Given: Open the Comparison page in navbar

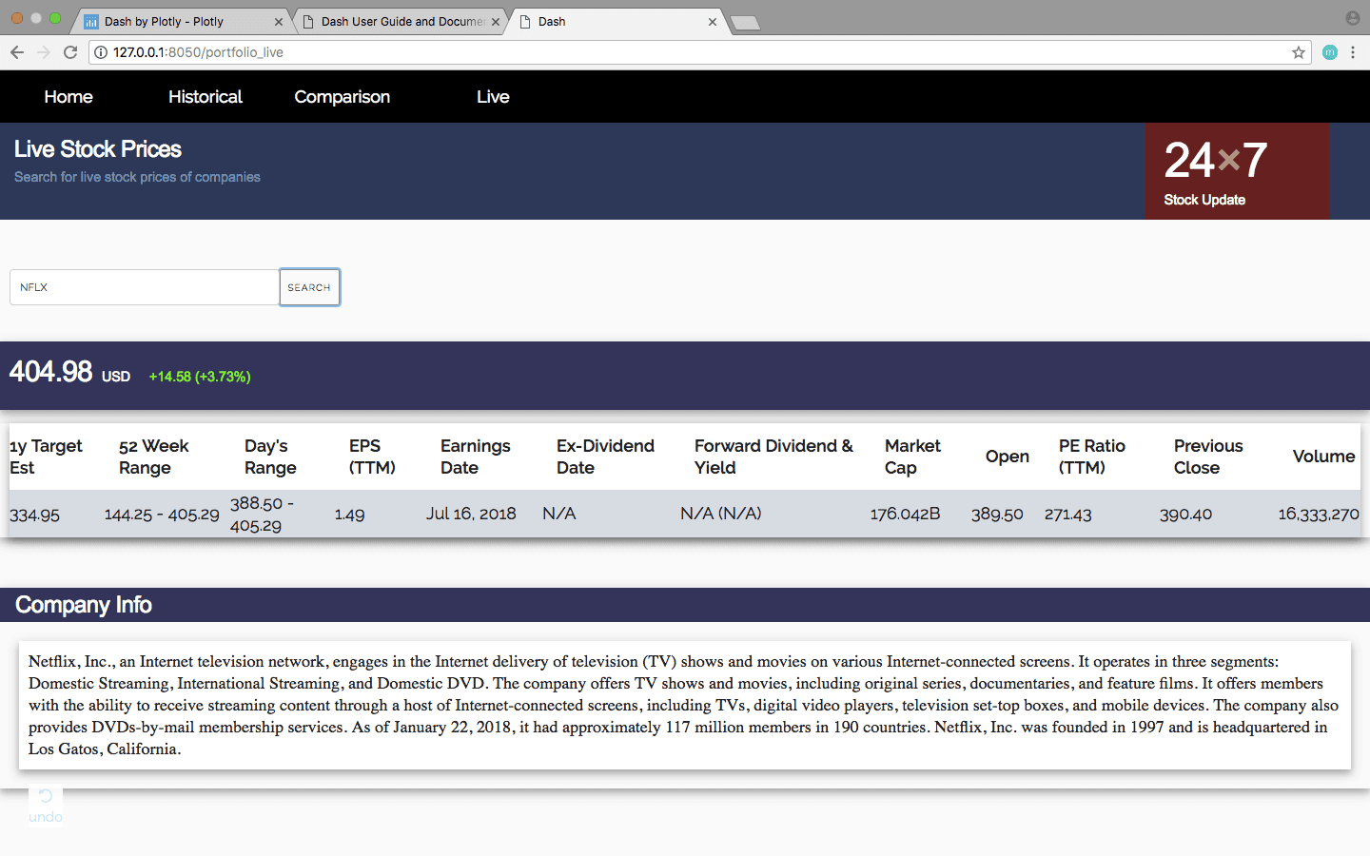Looking at the screenshot, I should (342, 97).
